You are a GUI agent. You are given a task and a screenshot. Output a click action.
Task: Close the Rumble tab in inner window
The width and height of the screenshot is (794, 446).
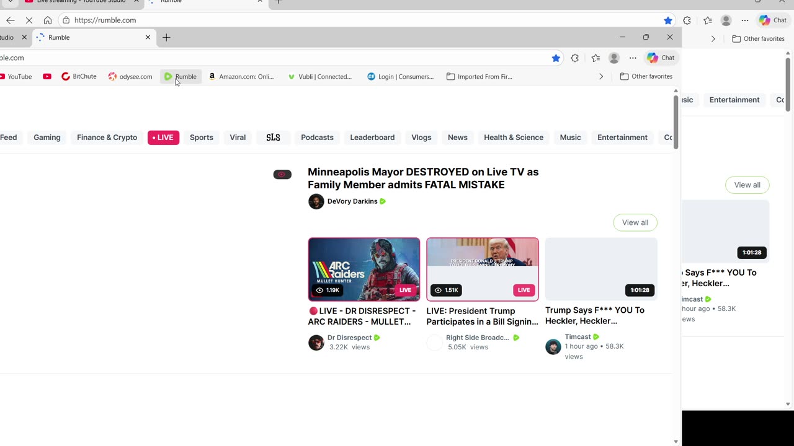tap(148, 37)
